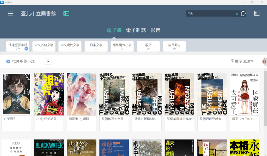
Task: Click the title text 時雨漸止, 晨陽...
Action: (x=80, y=119)
